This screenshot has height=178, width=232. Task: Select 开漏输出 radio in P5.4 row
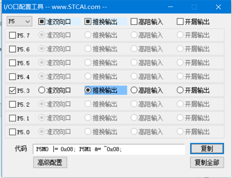[180, 77]
